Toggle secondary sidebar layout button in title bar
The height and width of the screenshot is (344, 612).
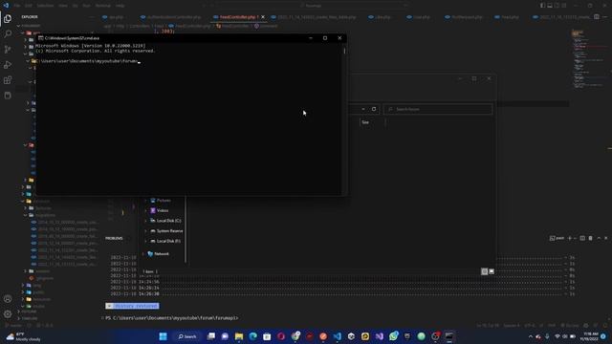click(557, 6)
